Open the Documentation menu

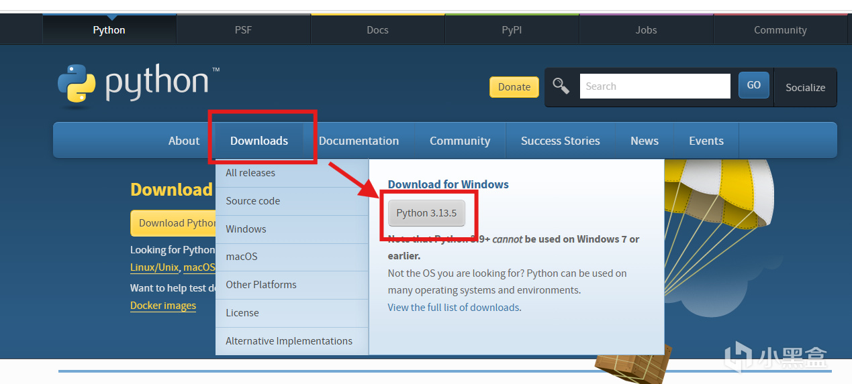click(x=359, y=141)
